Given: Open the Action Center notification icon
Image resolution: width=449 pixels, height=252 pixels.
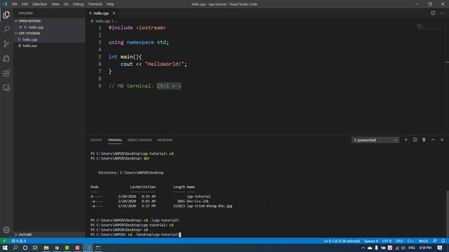Looking at the screenshot, I should (440, 248).
